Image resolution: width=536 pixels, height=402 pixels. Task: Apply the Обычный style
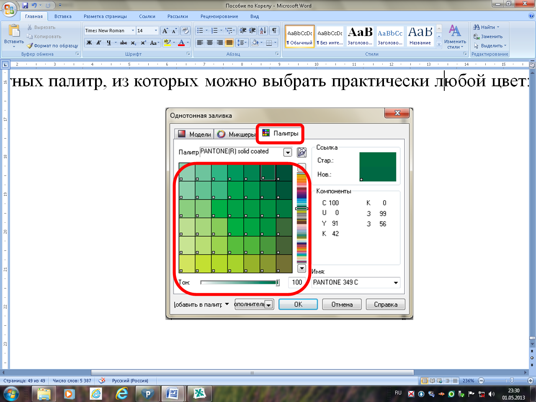[x=300, y=36]
